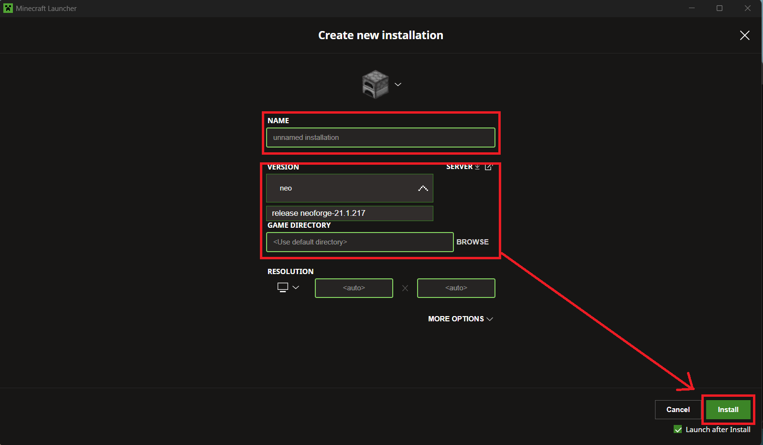763x445 pixels.
Task: Open the resolution monitor preset dropdown
Action: click(x=289, y=287)
